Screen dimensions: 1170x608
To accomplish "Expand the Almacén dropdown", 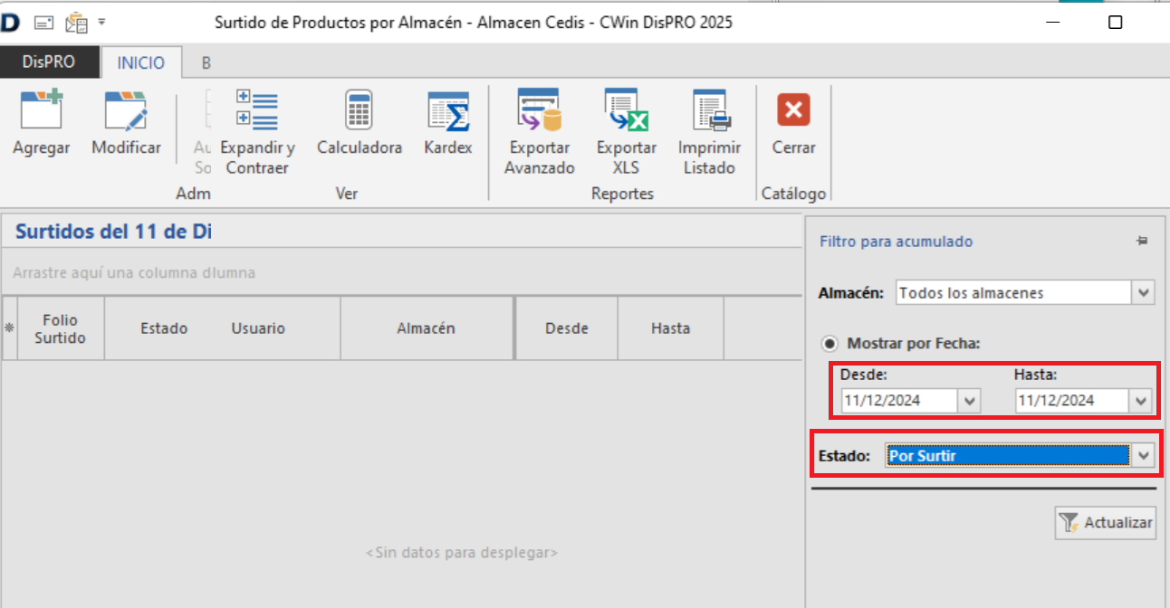I will [x=1144, y=293].
